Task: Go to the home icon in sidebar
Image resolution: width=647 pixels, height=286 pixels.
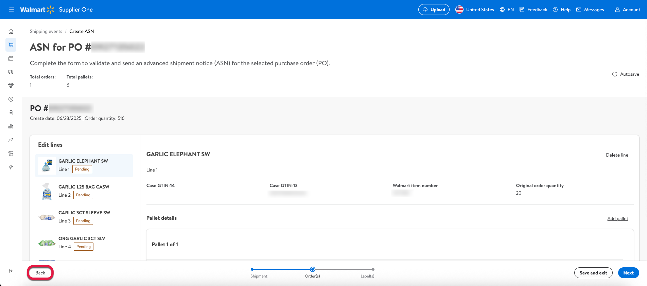Action: (x=11, y=31)
